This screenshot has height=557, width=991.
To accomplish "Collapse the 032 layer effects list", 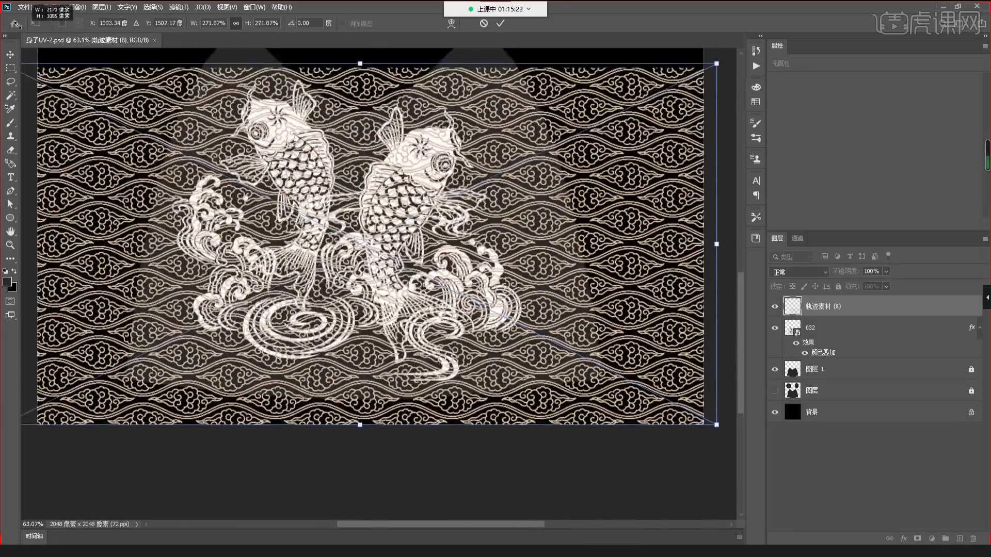I will tap(980, 327).
